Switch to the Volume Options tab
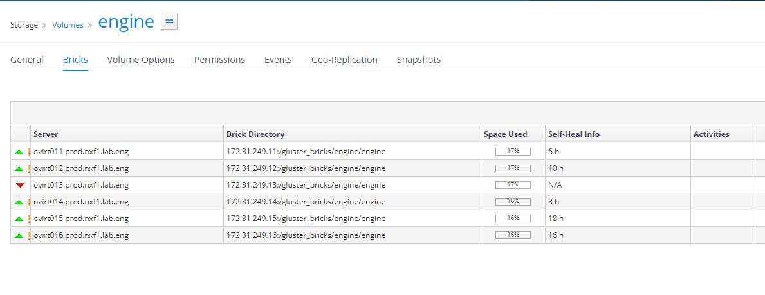This screenshot has height=295, width=765. (x=141, y=60)
